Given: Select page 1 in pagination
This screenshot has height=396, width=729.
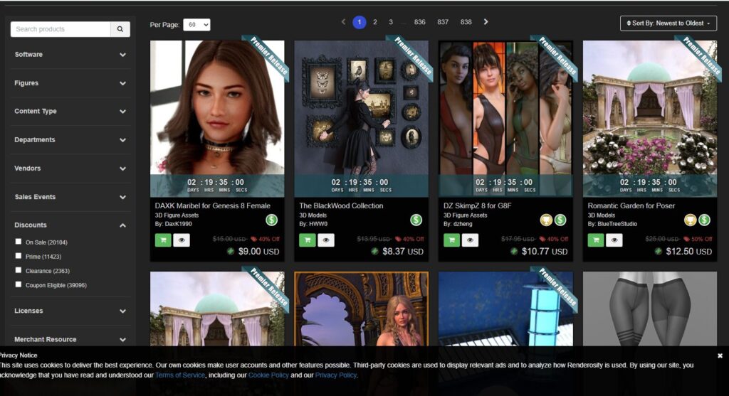Looking at the screenshot, I should point(359,22).
